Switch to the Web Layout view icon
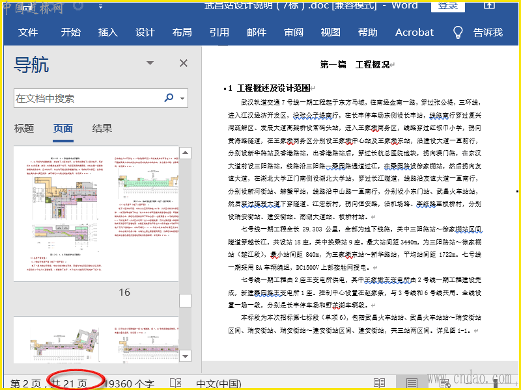The width and height of the screenshot is (521, 390). pos(445,383)
